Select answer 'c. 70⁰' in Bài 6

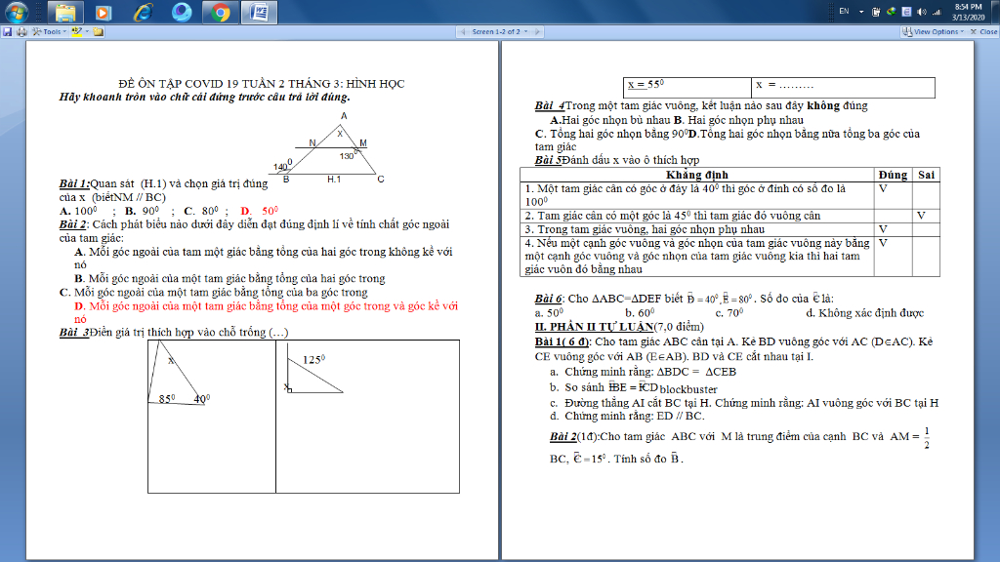[x=729, y=313]
